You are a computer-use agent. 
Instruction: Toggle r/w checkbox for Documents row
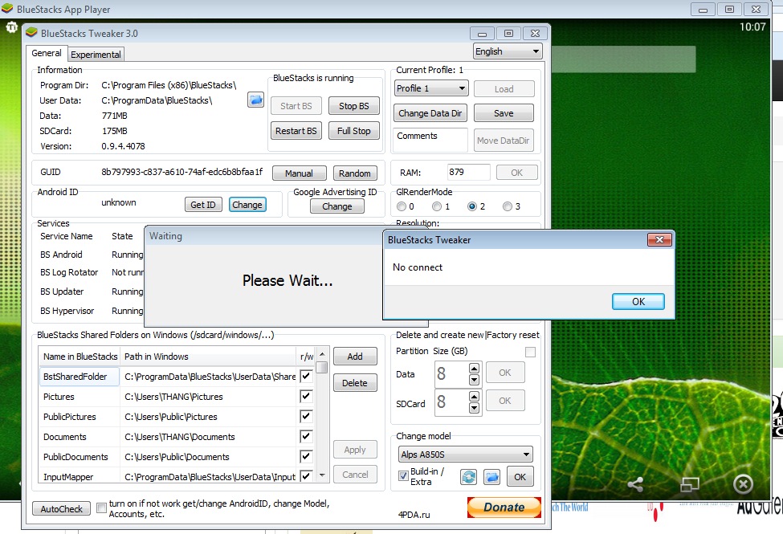306,436
